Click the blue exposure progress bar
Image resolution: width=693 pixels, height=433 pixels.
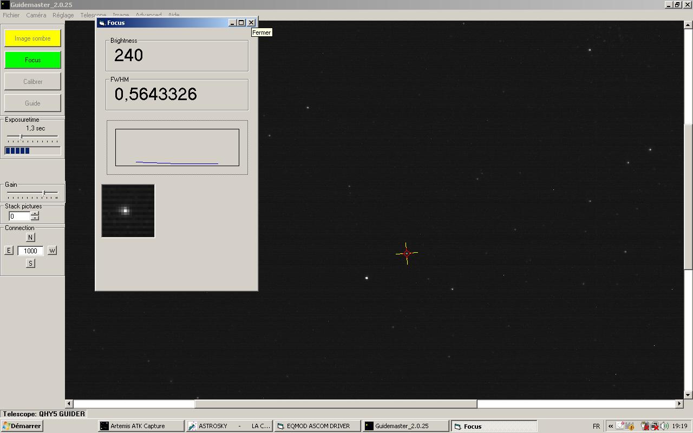pos(32,150)
